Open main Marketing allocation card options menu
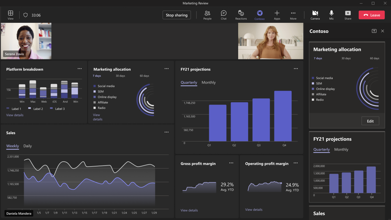 (x=167, y=68)
